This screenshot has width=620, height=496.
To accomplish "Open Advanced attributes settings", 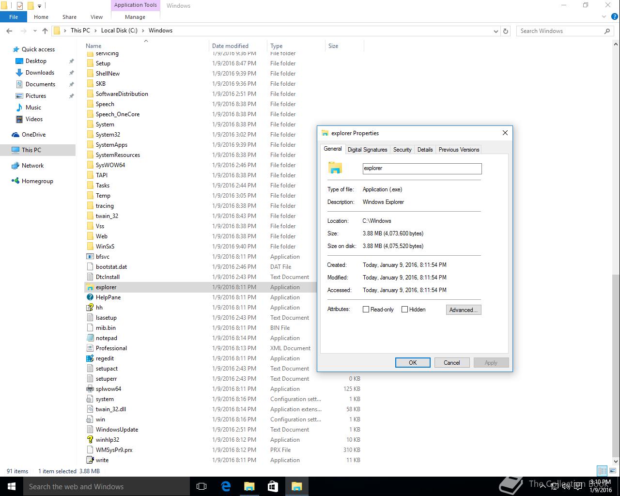I will 464,310.
